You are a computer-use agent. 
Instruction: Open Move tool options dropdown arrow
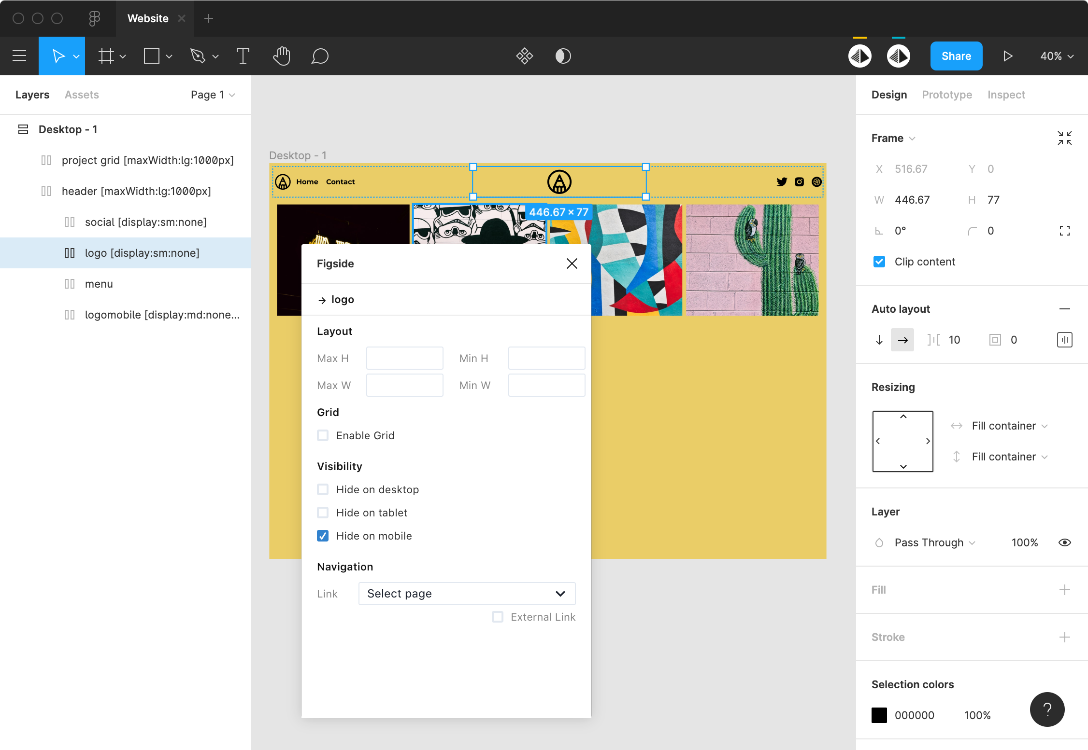[76, 56]
